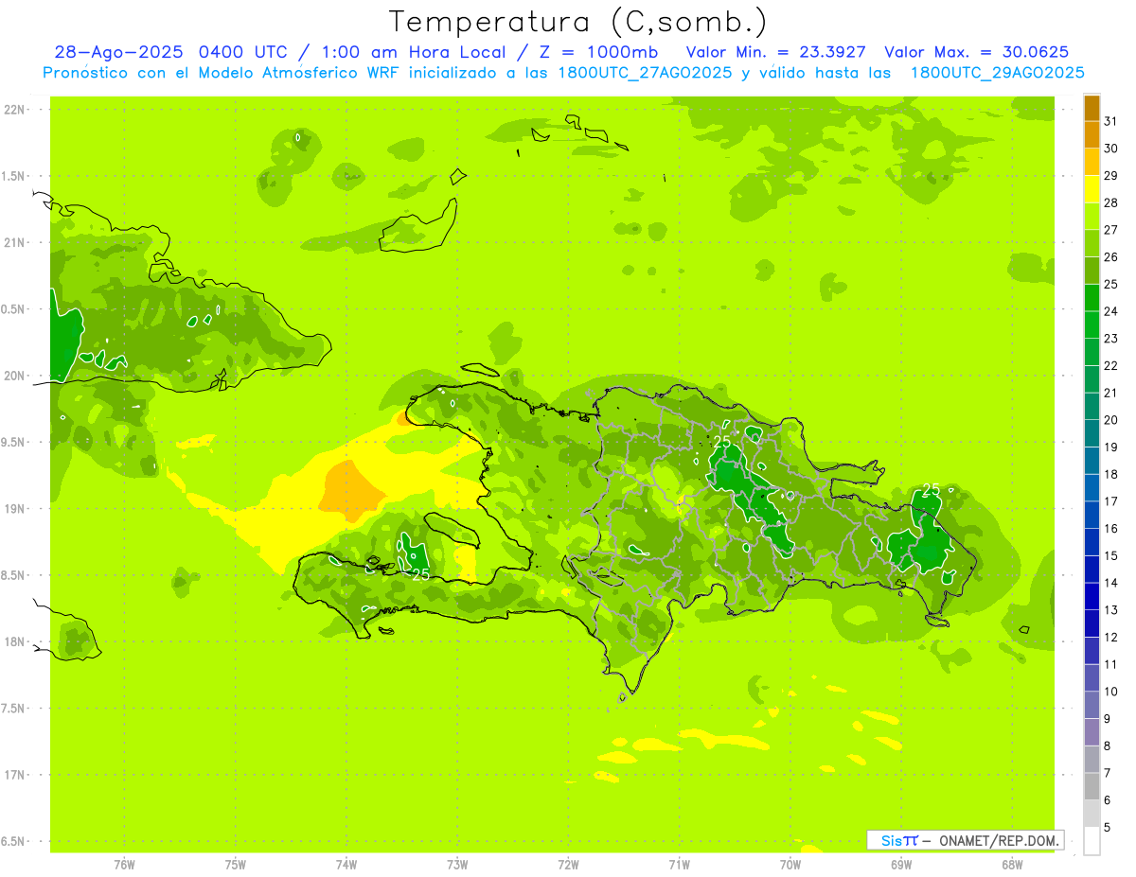This screenshot has width=1136, height=877.
Task: Click legend value 5
Action: click(x=1108, y=827)
